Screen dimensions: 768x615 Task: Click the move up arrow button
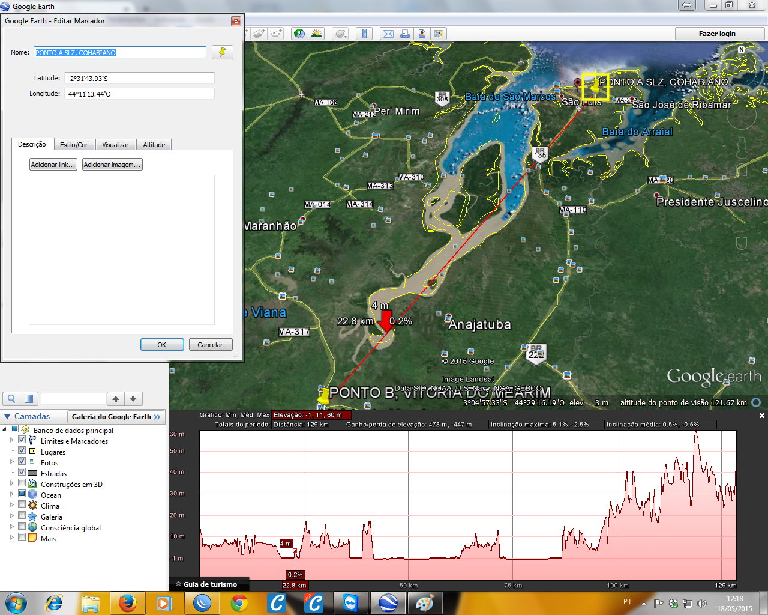click(116, 399)
